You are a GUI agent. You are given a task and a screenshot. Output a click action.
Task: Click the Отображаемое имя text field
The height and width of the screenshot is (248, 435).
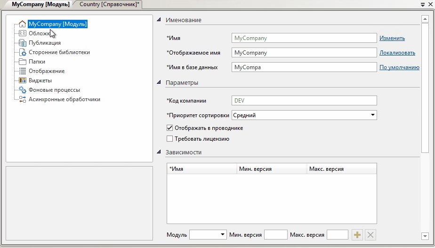(304, 53)
